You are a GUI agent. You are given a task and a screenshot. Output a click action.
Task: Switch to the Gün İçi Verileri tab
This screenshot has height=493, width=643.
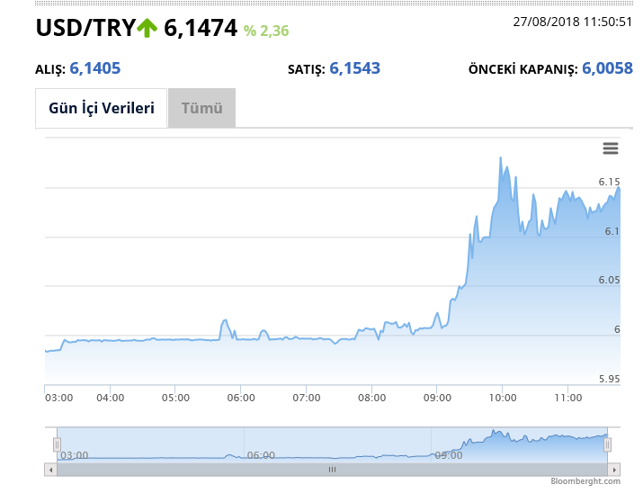(102, 108)
